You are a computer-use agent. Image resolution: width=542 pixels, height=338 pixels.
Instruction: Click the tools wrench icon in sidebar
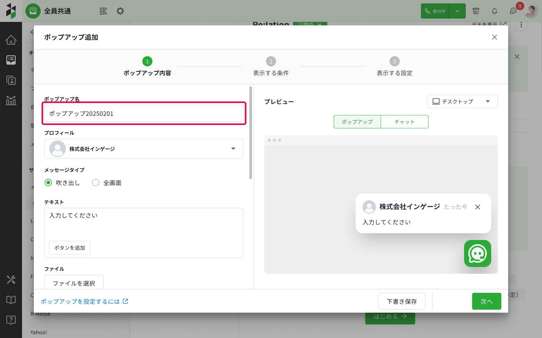pyautogui.click(x=11, y=280)
